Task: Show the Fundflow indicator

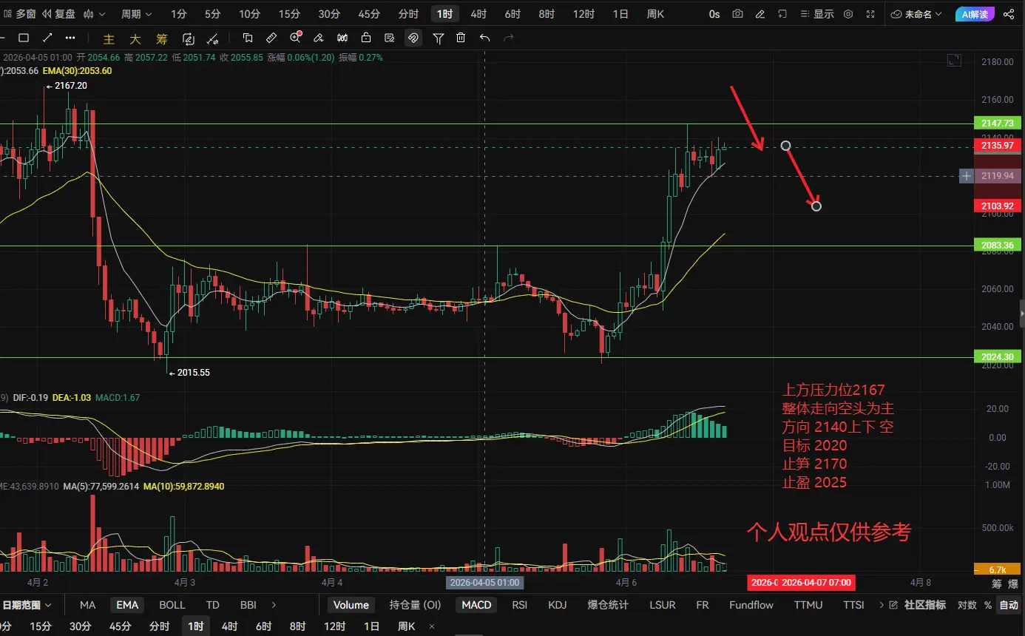Action: [x=751, y=605]
